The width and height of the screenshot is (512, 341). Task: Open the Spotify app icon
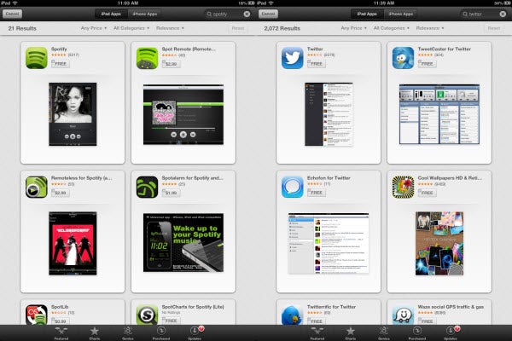(x=37, y=58)
